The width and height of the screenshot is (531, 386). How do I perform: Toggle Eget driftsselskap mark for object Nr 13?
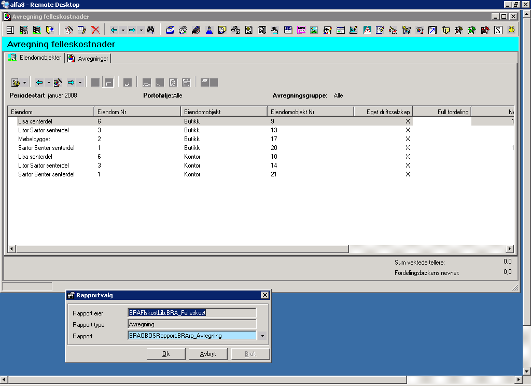pos(408,130)
